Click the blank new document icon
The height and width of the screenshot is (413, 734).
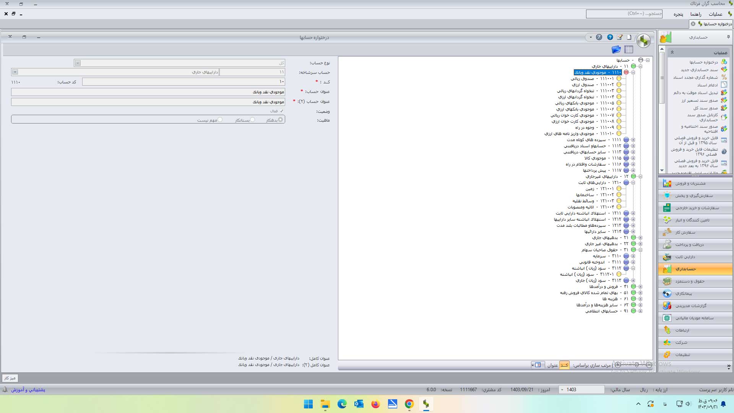click(x=629, y=37)
